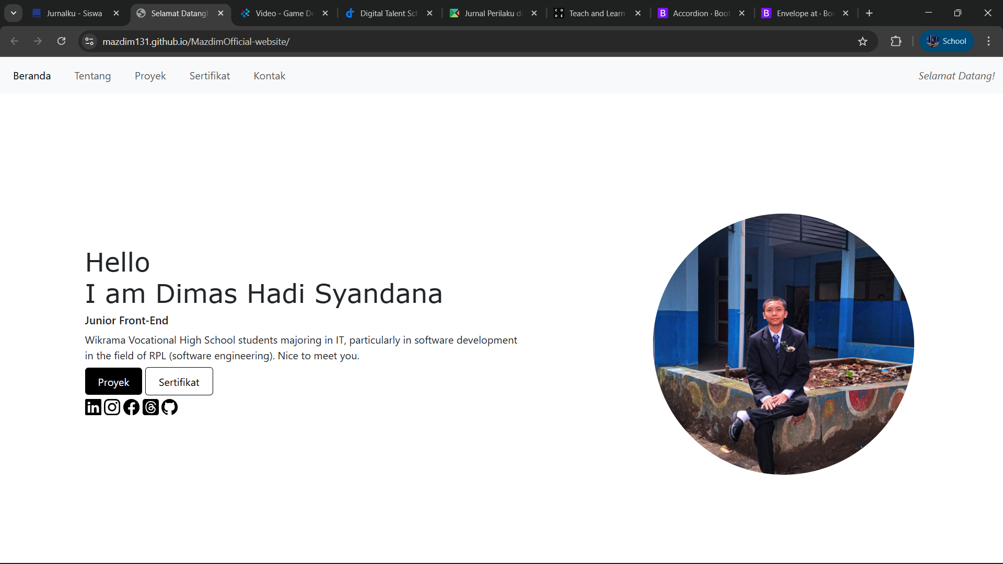Image resolution: width=1003 pixels, height=564 pixels.
Task: Switch to the Jurnalku - Siswa tab
Action: pos(74,14)
